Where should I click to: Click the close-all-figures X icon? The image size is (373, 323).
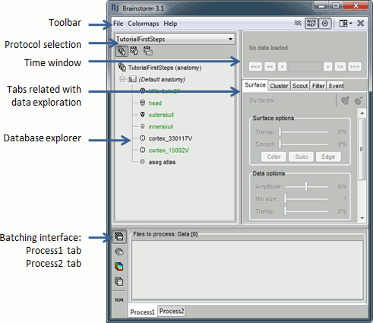tap(361, 24)
